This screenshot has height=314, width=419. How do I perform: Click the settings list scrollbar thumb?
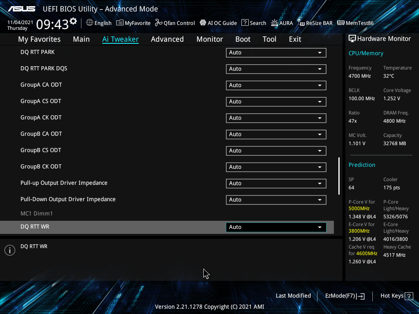pyautogui.click(x=339, y=176)
